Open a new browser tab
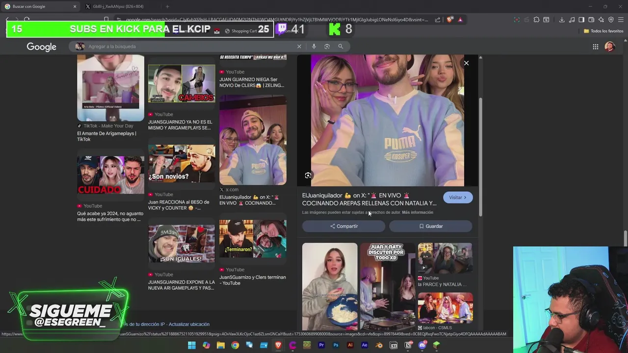The height and width of the screenshot is (353, 628). (x=167, y=6)
